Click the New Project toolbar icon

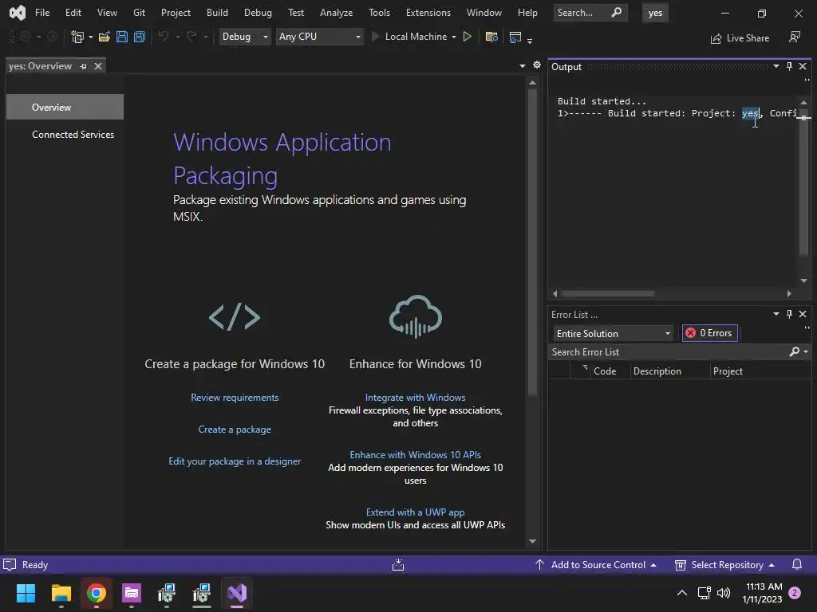(77, 37)
